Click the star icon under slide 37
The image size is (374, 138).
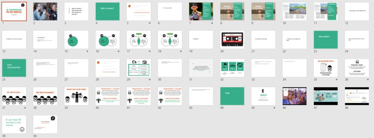tap(25, 107)
